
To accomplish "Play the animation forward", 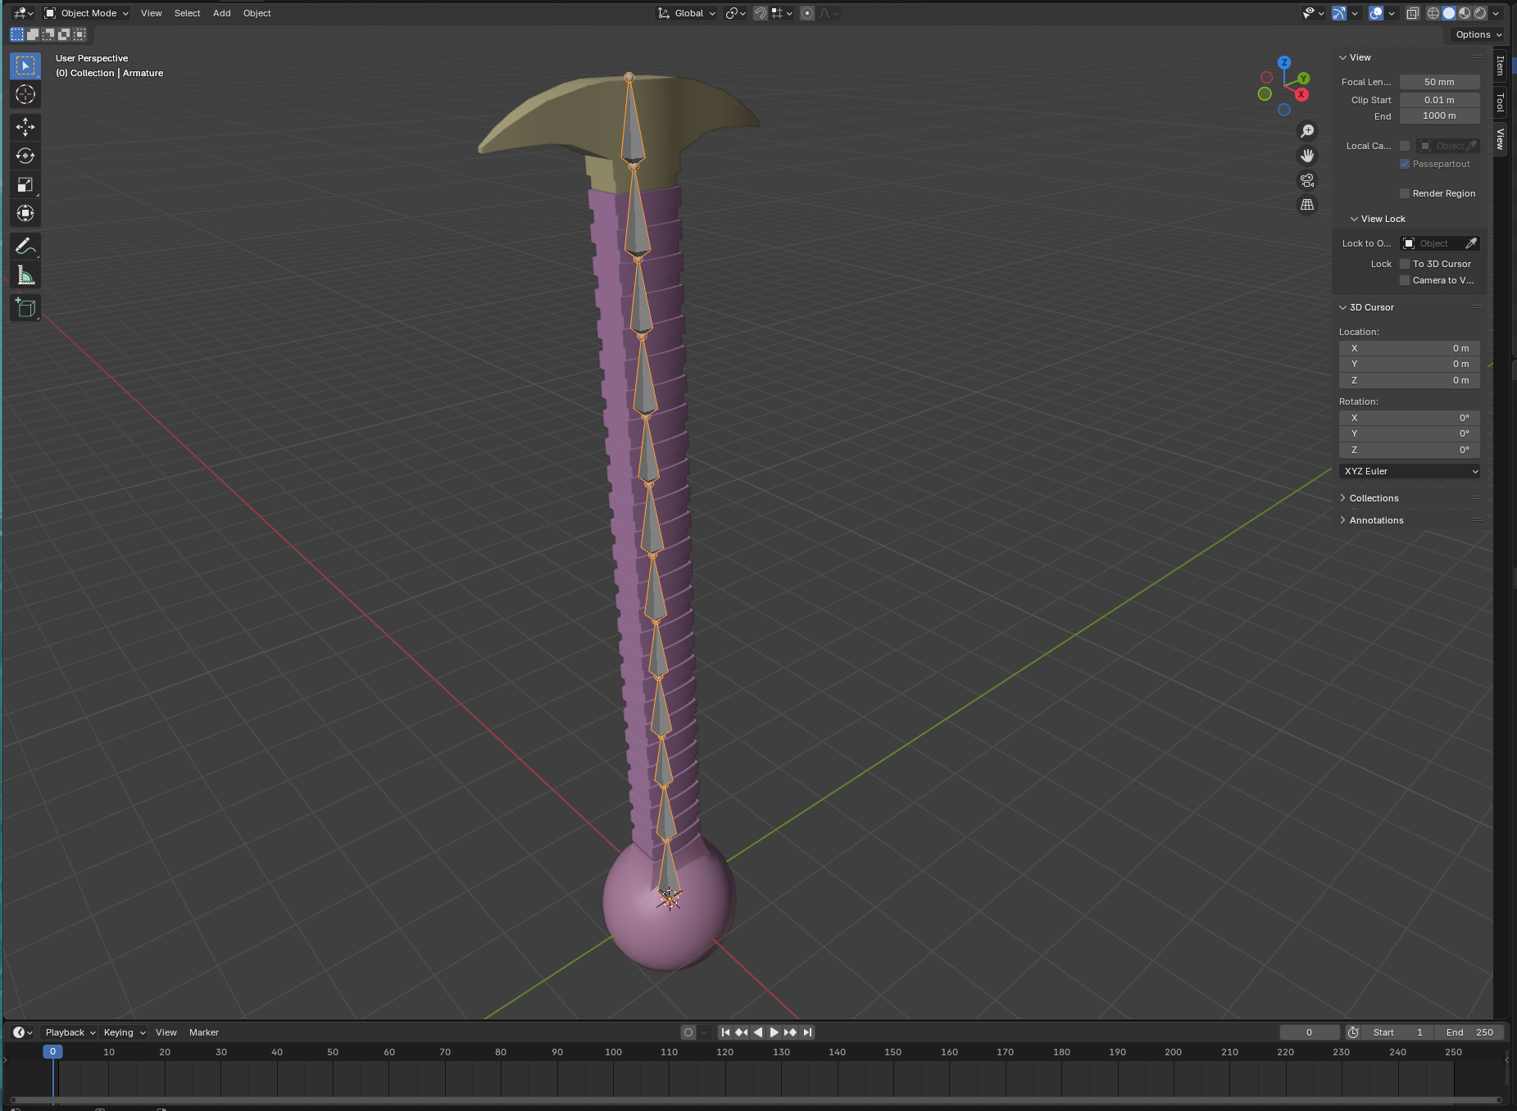I will coord(774,1032).
